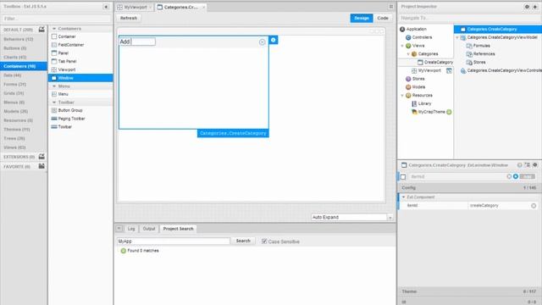
Task: Collapse the Toolbar group header in toolbox
Action: (54, 103)
